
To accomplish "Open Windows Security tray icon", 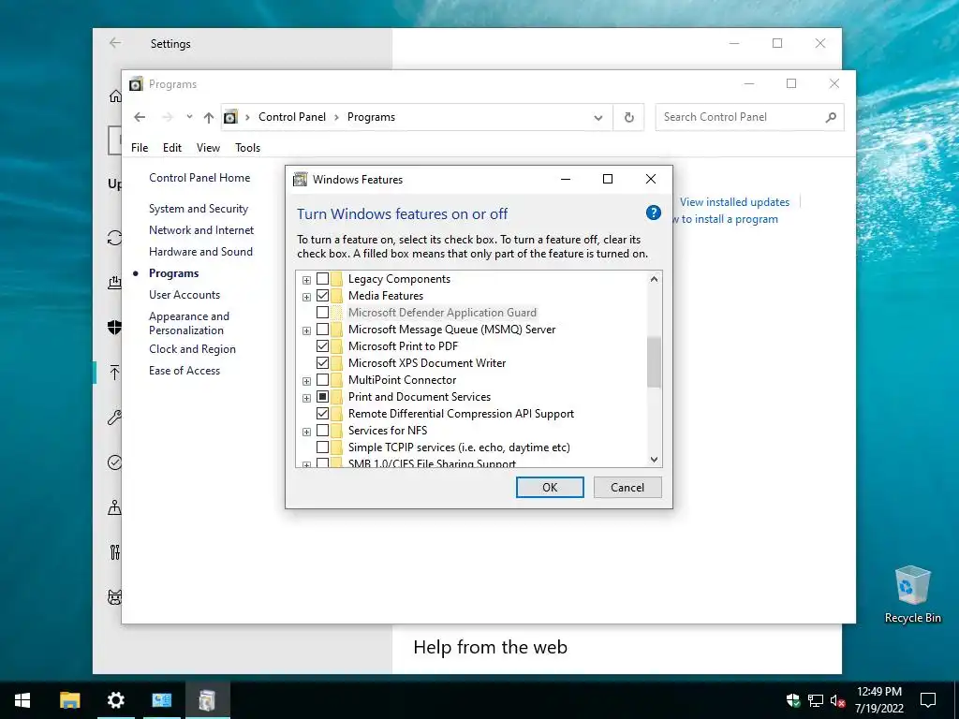I will (793, 700).
